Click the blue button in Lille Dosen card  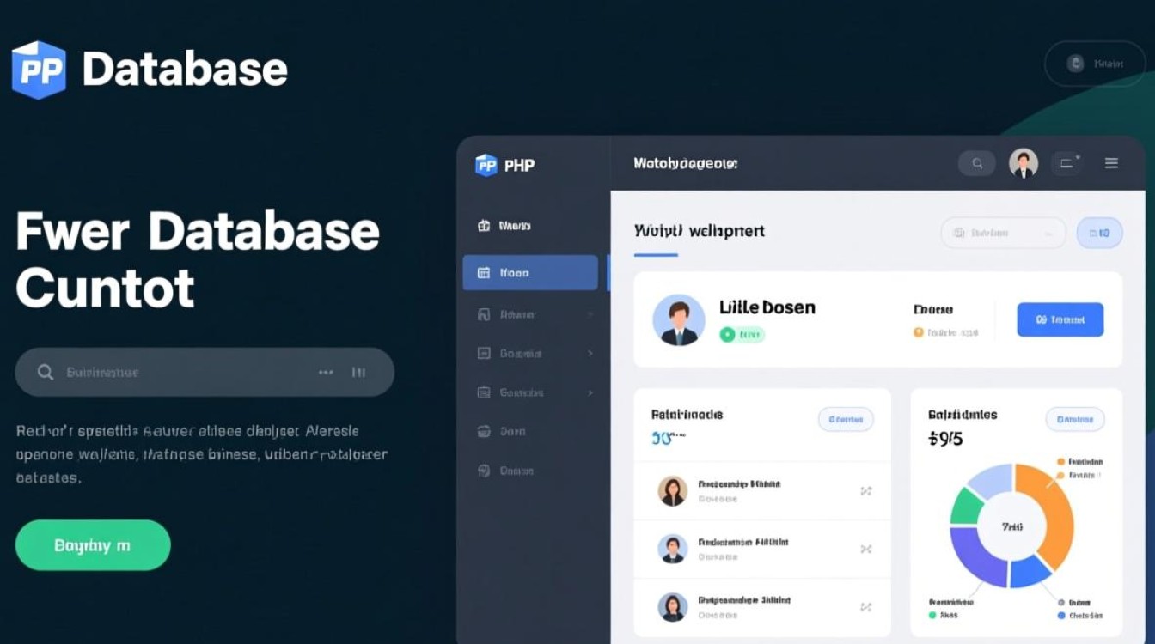pyautogui.click(x=1060, y=319)
